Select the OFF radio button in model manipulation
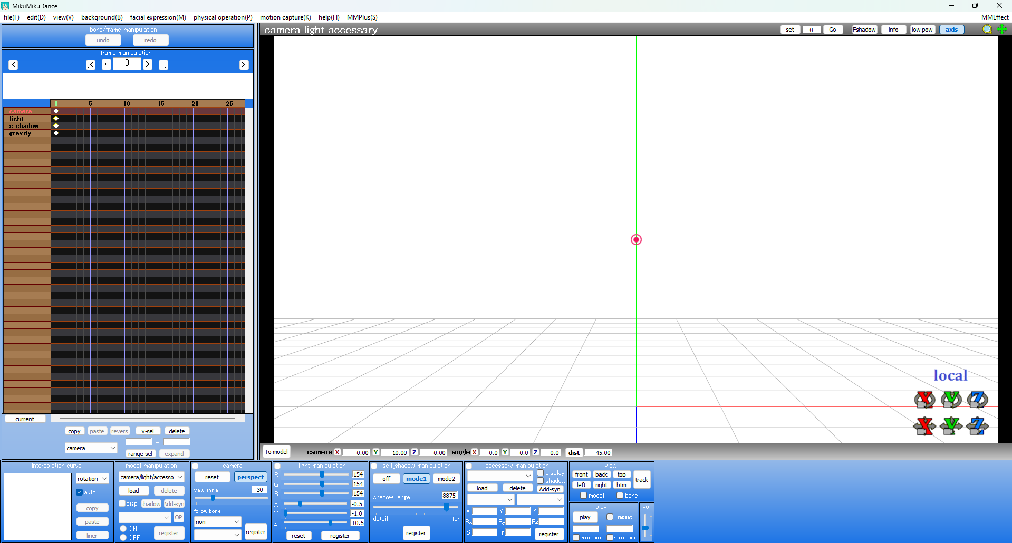Screen dimensions: 1012x543 [x=123, y=536]
